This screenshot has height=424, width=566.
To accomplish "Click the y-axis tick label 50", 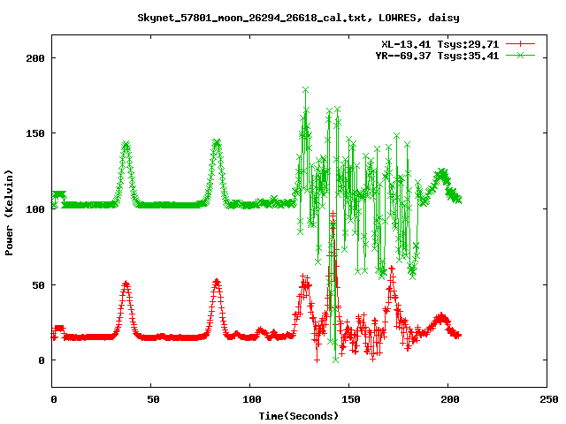I will coord(39,285).
